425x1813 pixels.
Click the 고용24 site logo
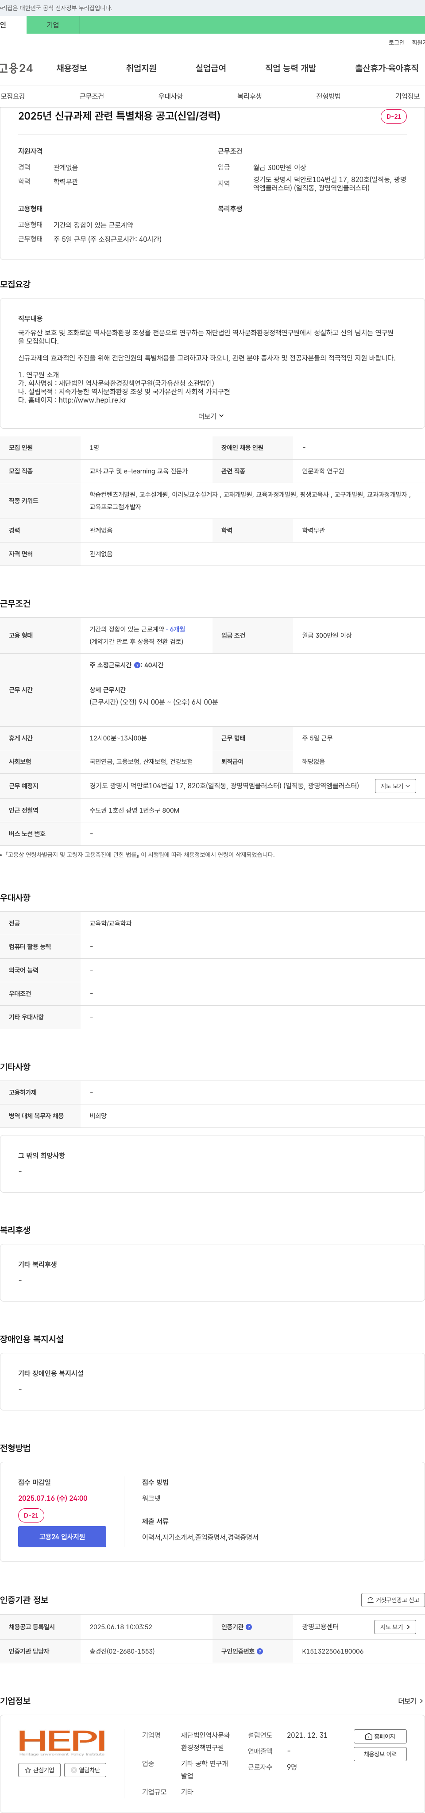click(16, 68)
